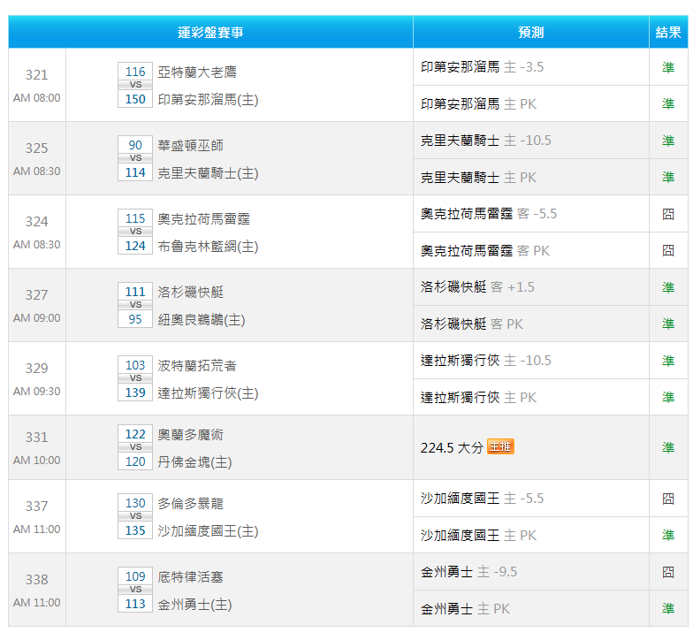Screen dimensions: 693x640
Task: Click the prediction 沙加緬度國王 主 PK
Action: [478, 536]
